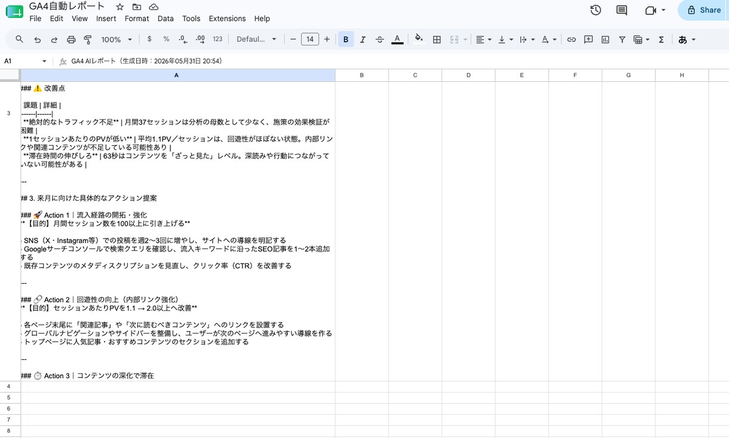Open the Help menu
729x438 pixels.
(x=262, y=19)
